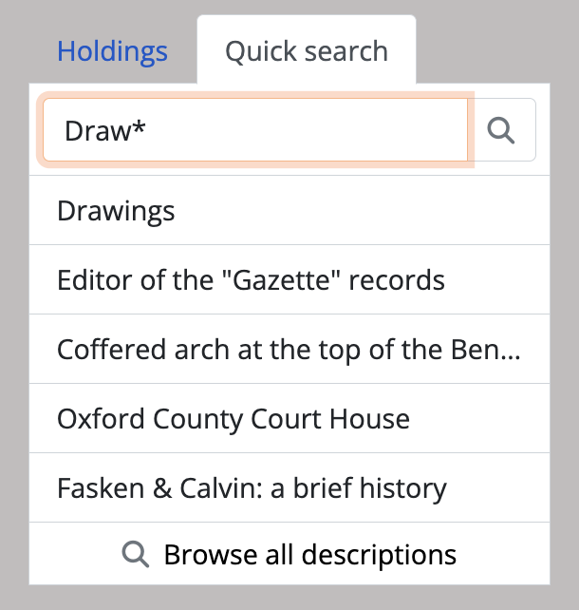Open Oxford County Court House result

pos(233,419)
